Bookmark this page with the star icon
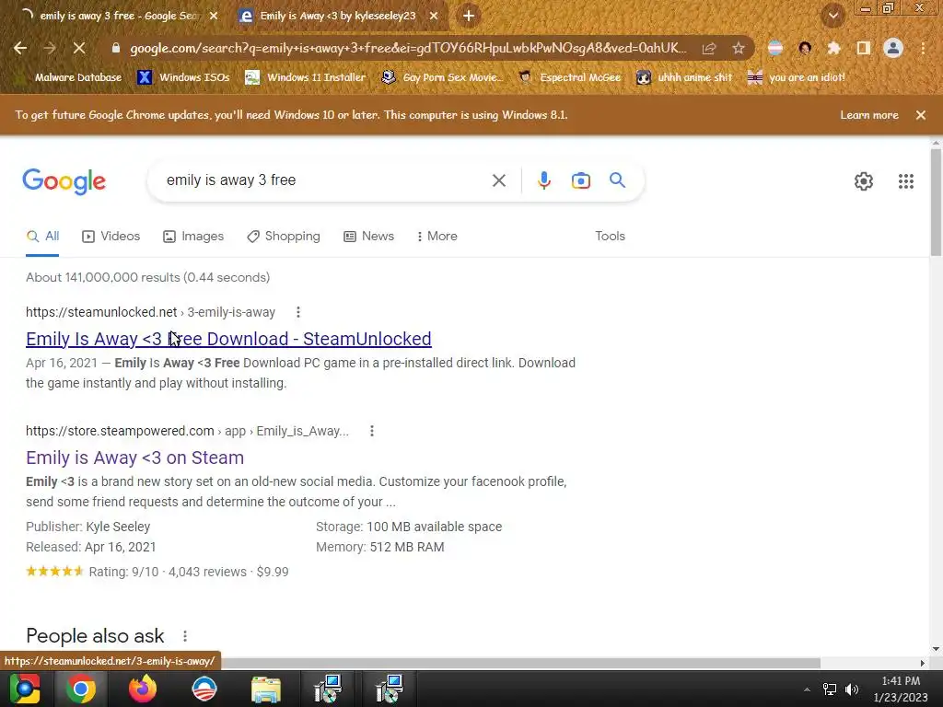943x707 pixels. (x=739, y=48)
